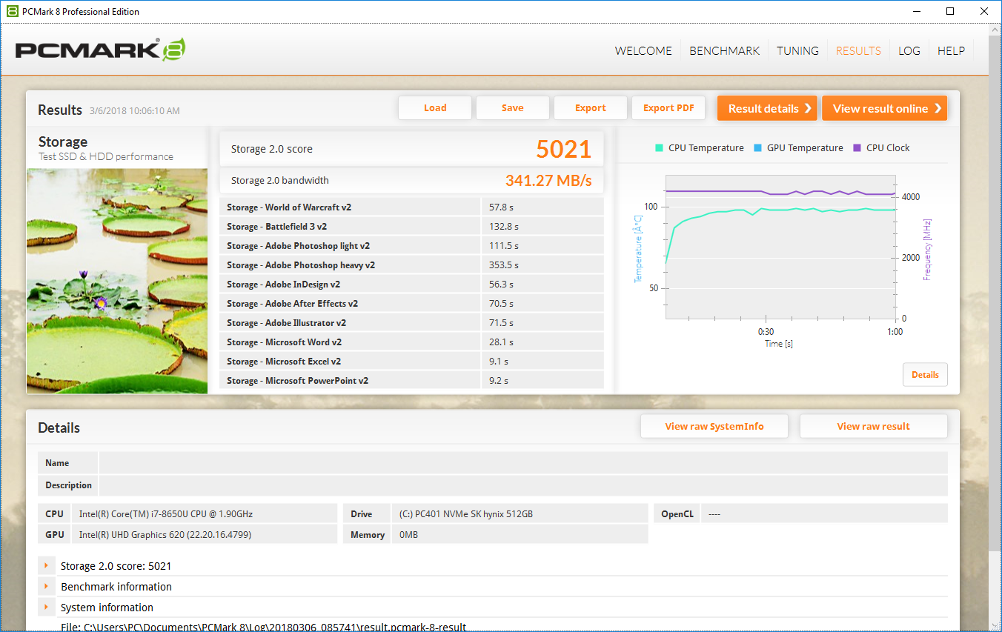
Task: Click the CPU Temperature legend swatch
Action: click(659, 147)
